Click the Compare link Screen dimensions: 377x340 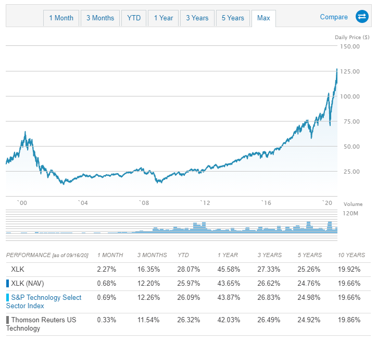tap(334, 17)
